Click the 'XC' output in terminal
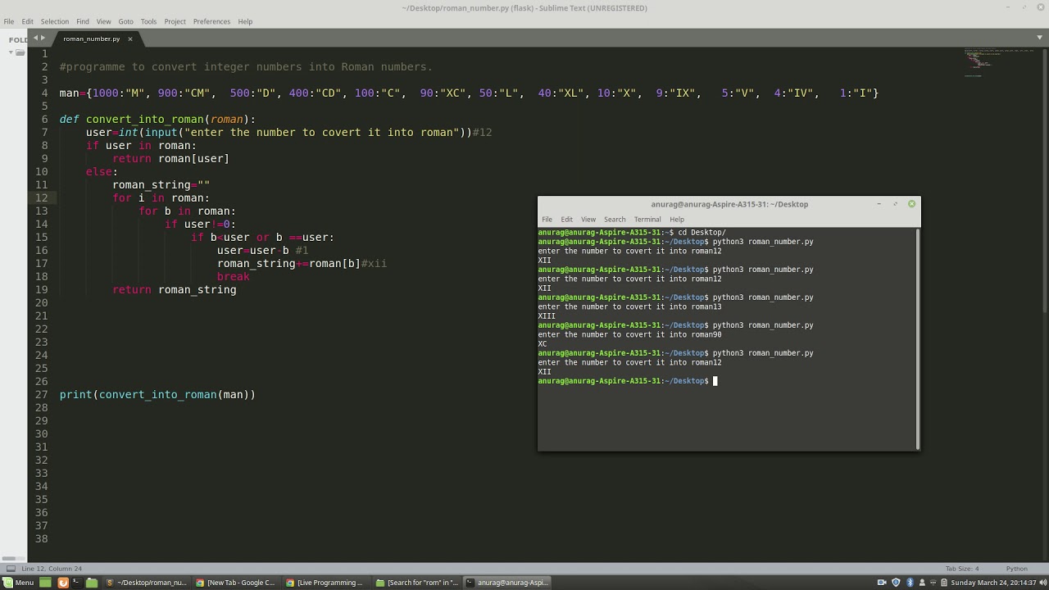Viewport: 1049px width, 590px height. (543, 344)
